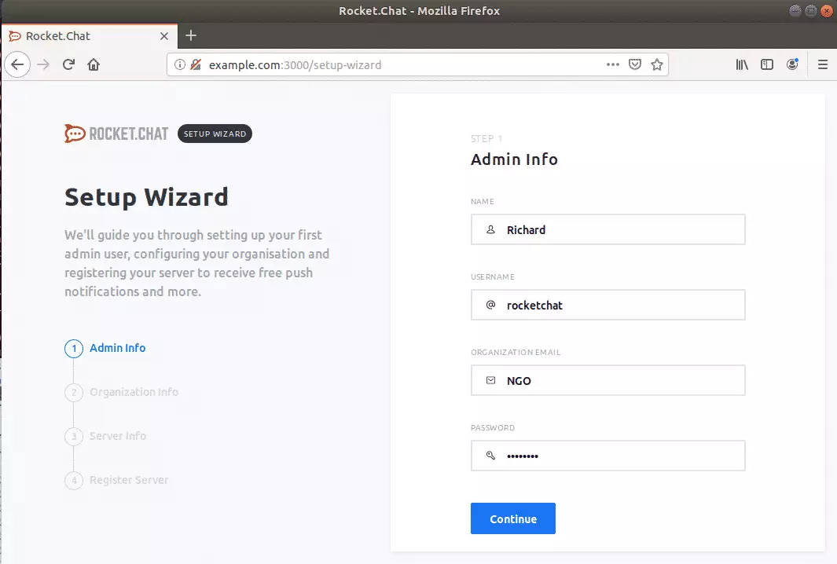837x564 pixels.
Task: Click the URL address bar text
Action: click(x=296, y=64)
